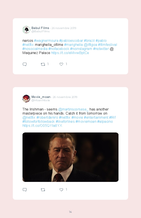
Task: Open the #pabloescobar hashtag
Action: coord(71,41)
